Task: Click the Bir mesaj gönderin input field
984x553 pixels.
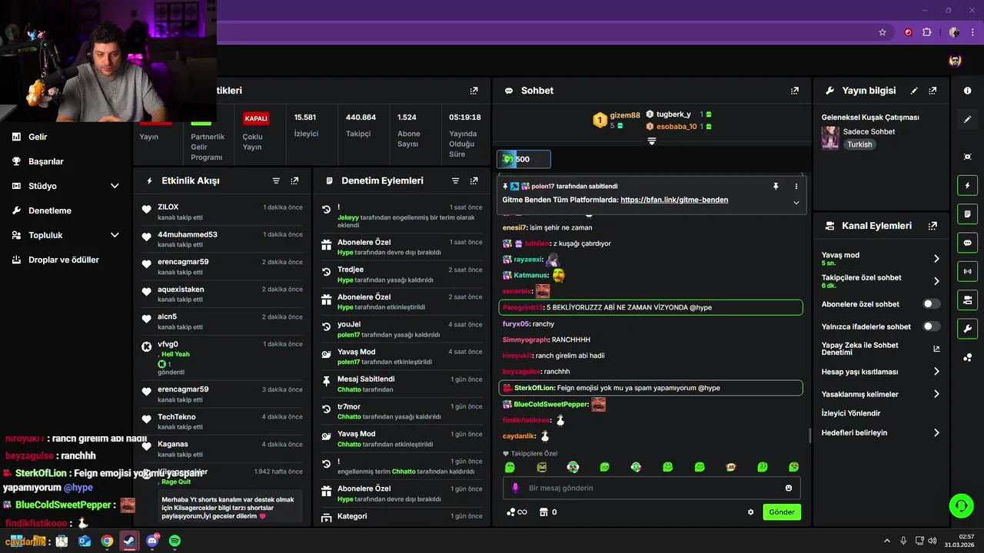Action: pos(651,488)
